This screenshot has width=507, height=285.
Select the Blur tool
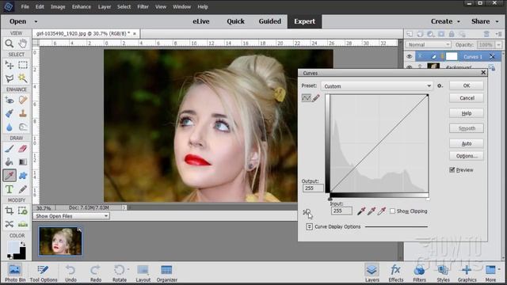9,127
